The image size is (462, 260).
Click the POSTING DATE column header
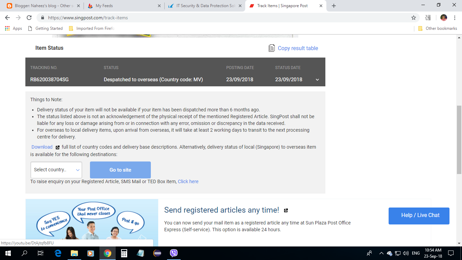click(240, 68)
